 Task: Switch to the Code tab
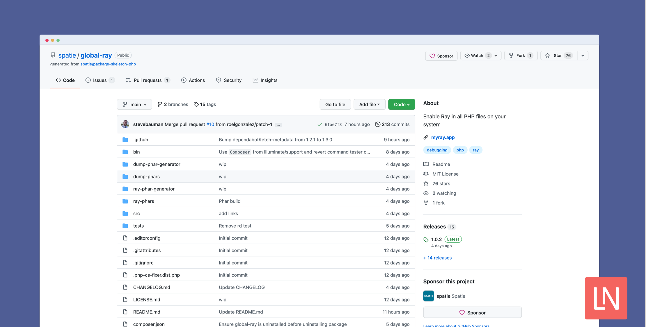point(65,80)
